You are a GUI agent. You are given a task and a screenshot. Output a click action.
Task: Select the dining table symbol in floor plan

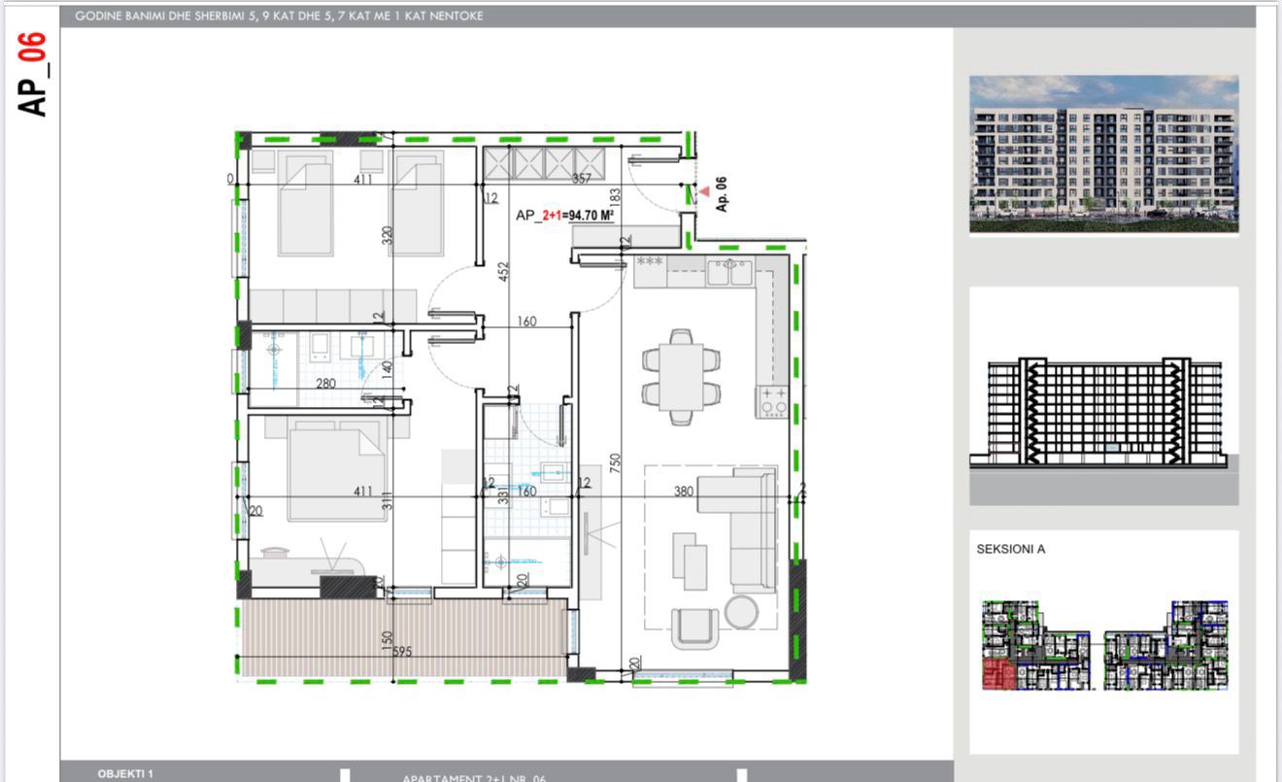pos(681,376)
